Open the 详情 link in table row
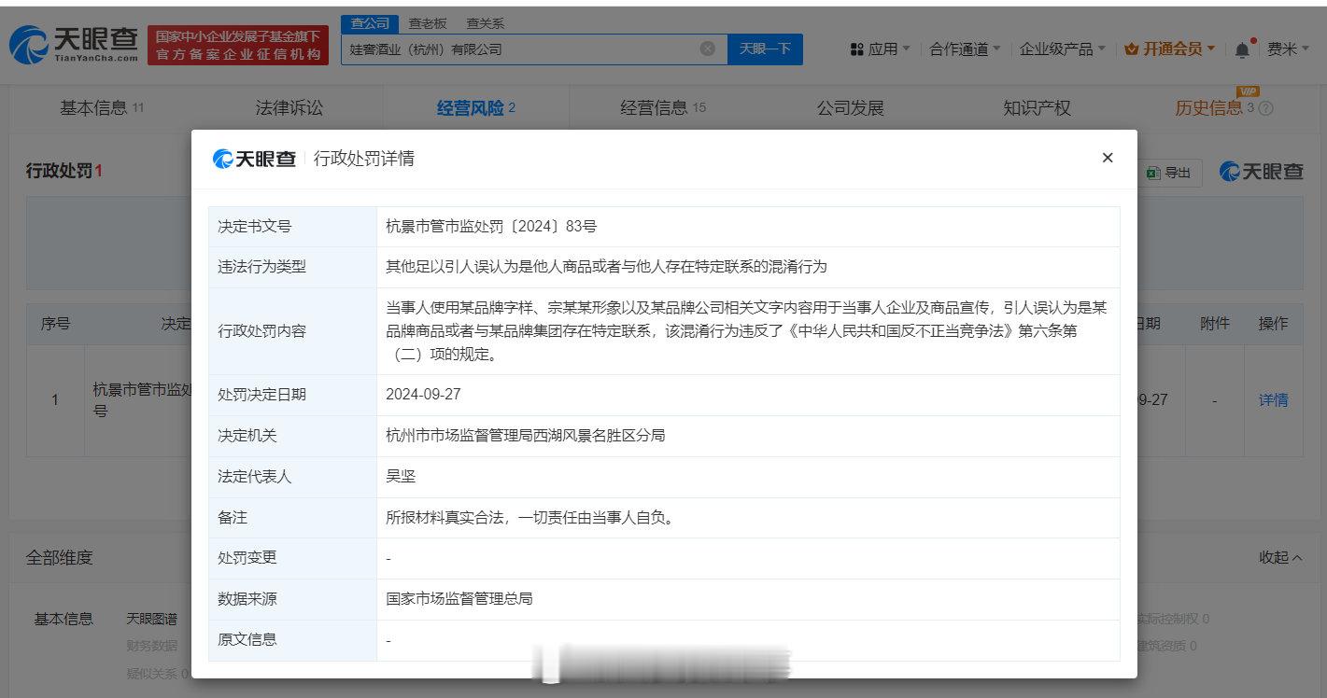Image resolution: width=1327 pixels, height=698 pixels. click(1273, 399)
